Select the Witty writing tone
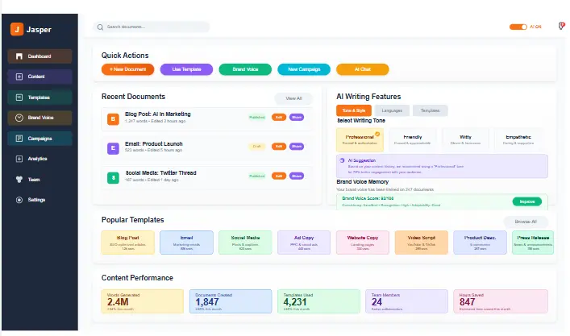570x336 pixels. [465, 140]
